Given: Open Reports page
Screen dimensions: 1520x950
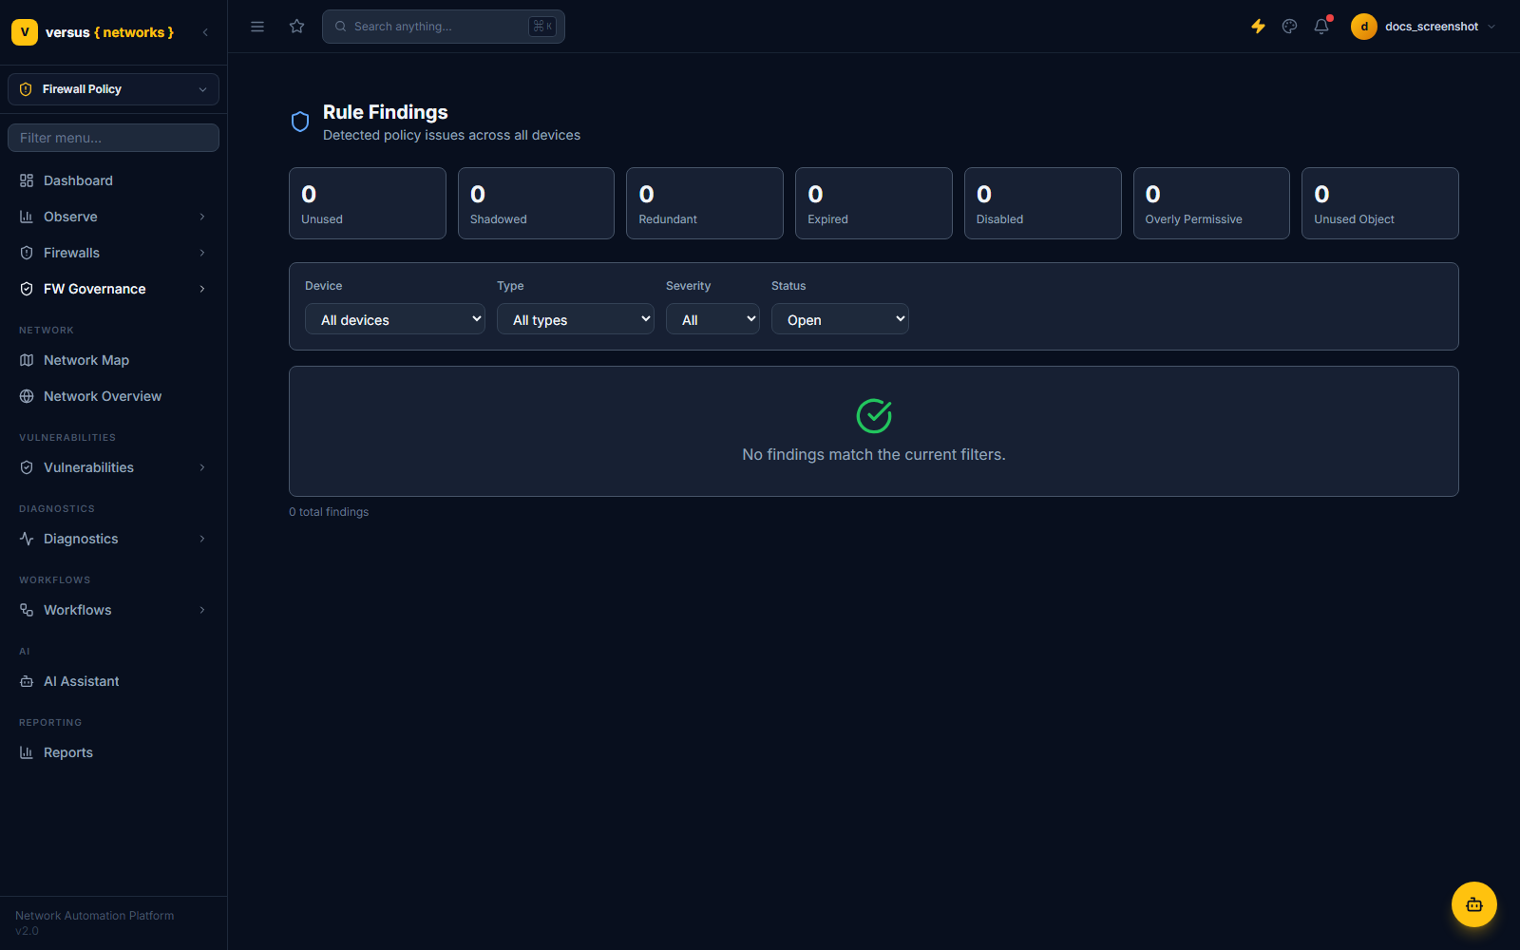Looking at the screenshot, I should [x=113, y=752].
